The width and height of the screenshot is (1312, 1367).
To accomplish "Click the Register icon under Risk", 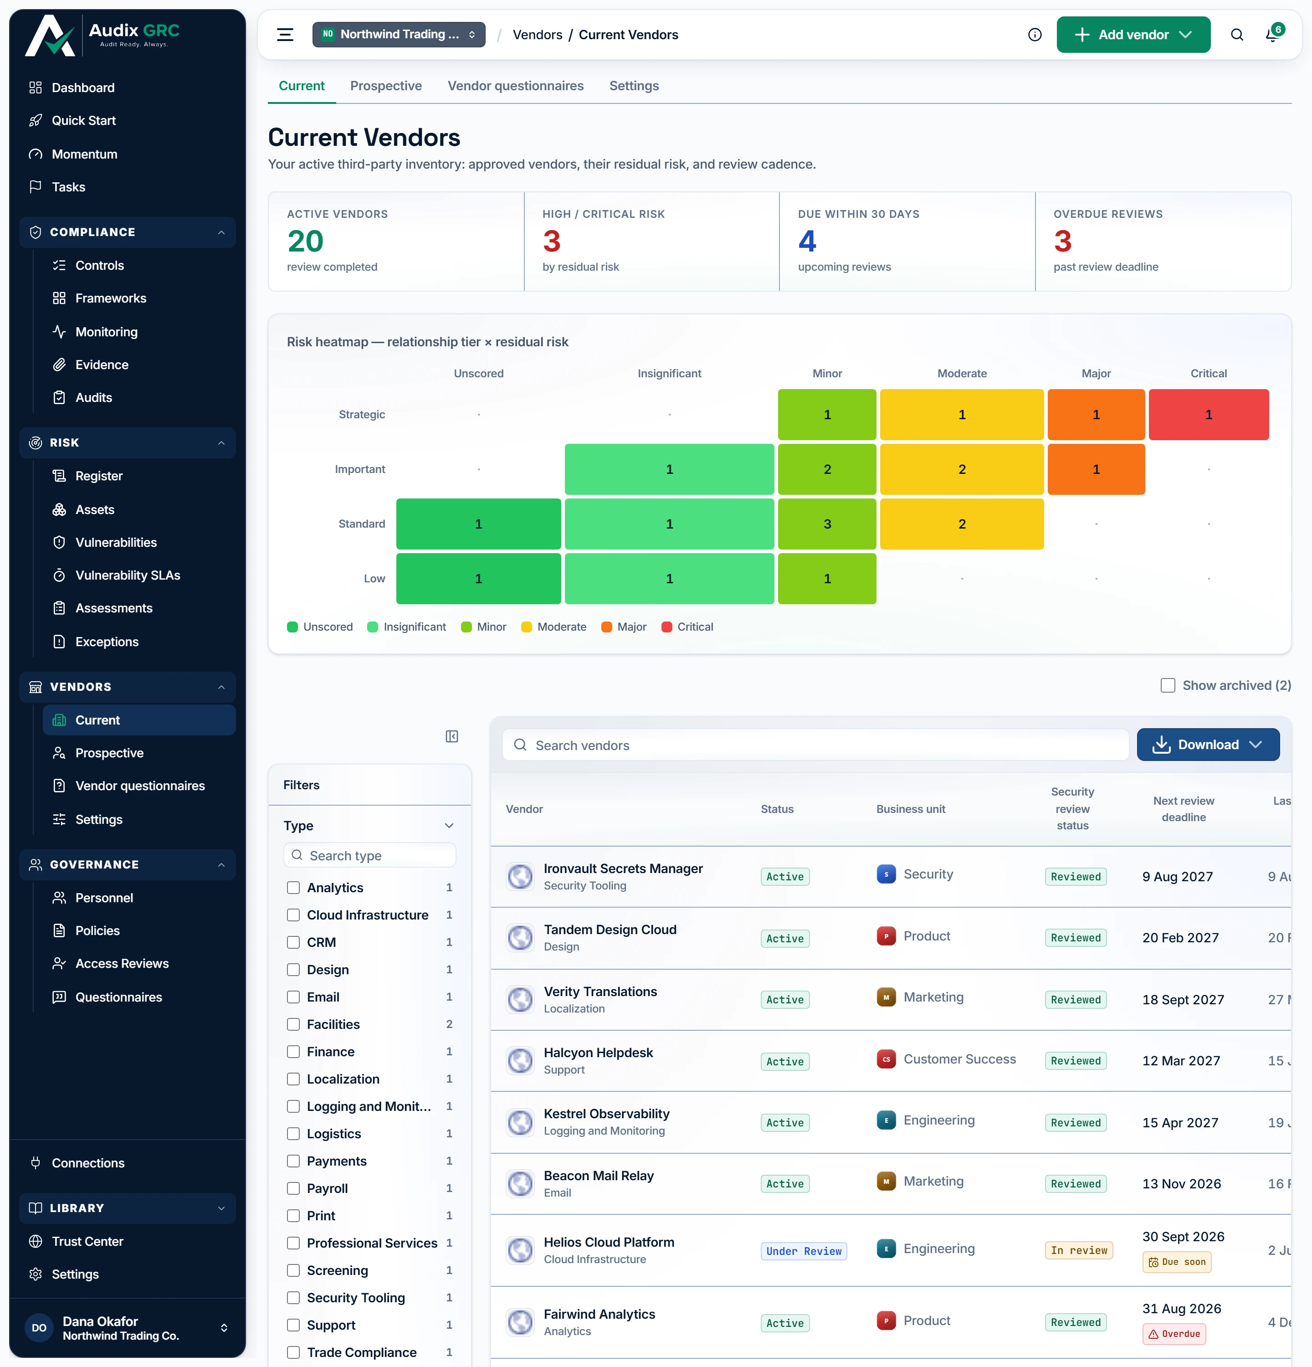I will 59,476.
